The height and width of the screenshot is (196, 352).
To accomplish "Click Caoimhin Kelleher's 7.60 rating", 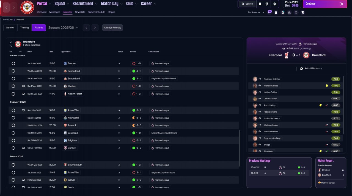I will click(x=335, y=79).
